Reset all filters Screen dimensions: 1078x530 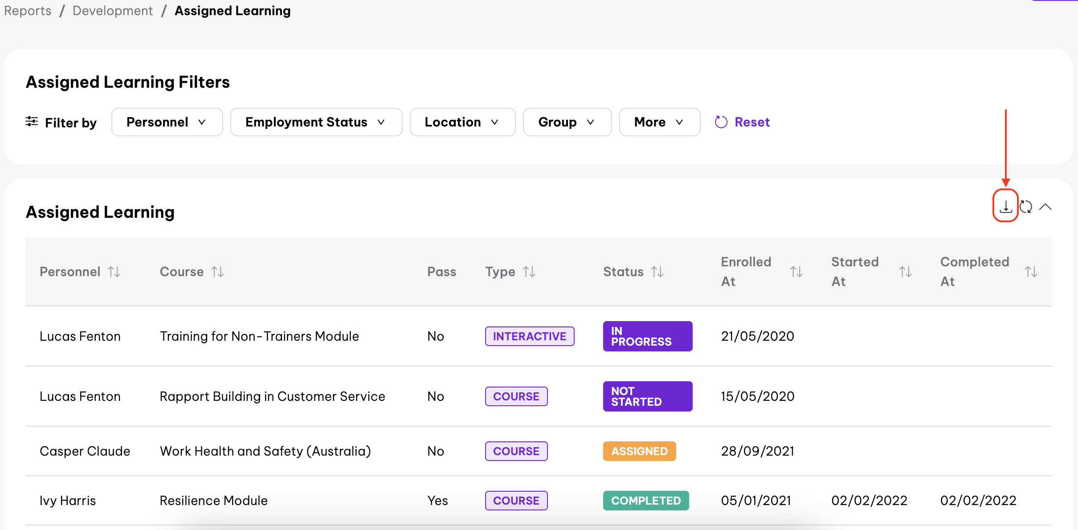click(x=743, y=122)
